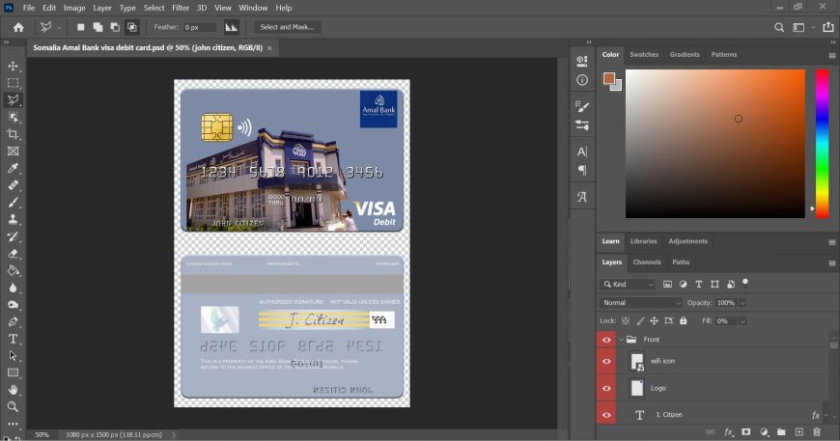The image size is (840, 441).
Task: Open the Image menu
Action: [x=74, y=8]
